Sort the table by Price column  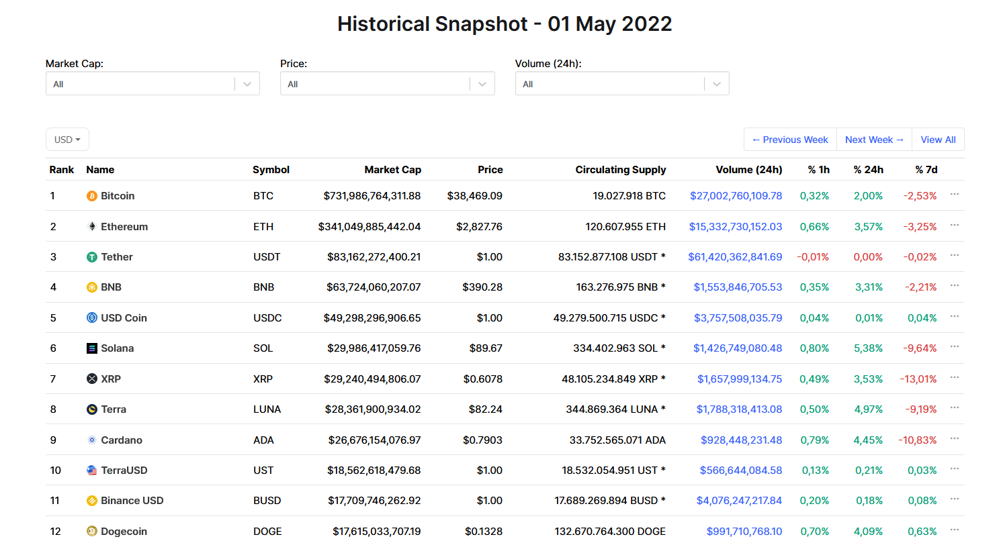(490, 170)
